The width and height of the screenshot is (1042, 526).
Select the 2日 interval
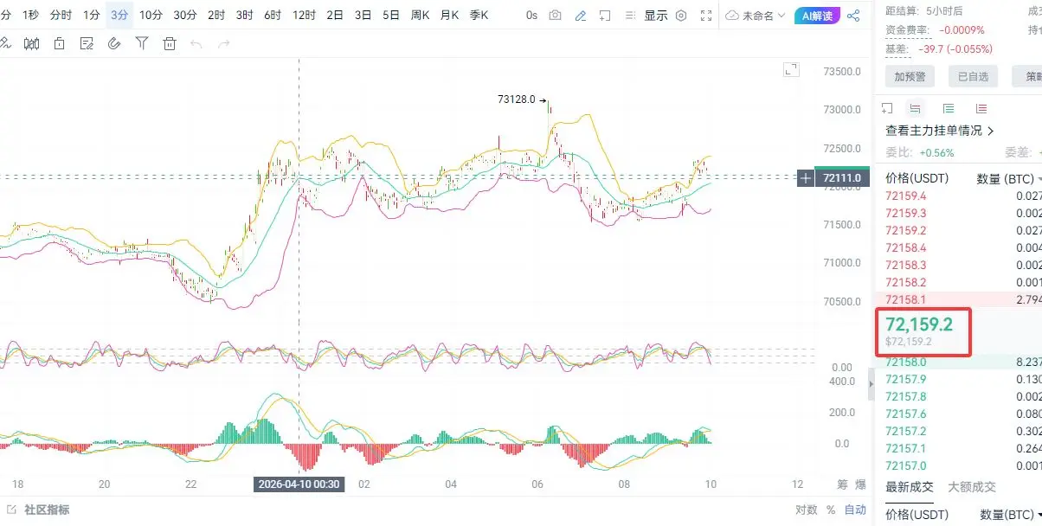coord(335,15)
